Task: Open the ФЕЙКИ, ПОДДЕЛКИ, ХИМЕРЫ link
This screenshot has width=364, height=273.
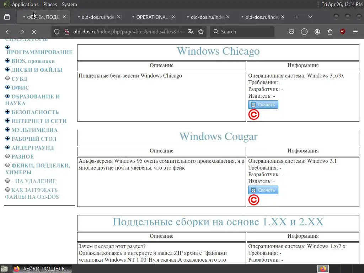Action: (x=38, y=169)
